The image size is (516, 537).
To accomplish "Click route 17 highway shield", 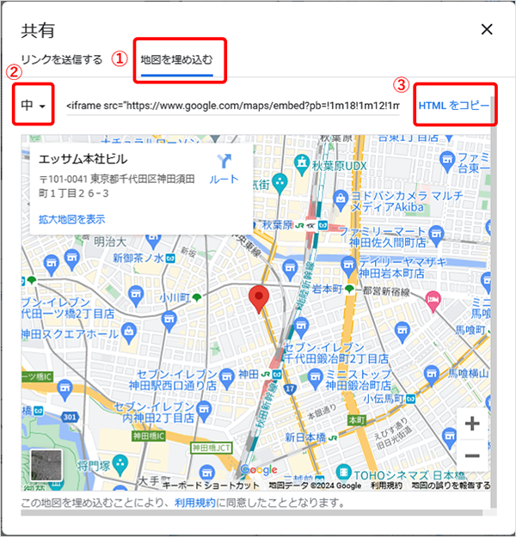I will coord(290,388).
